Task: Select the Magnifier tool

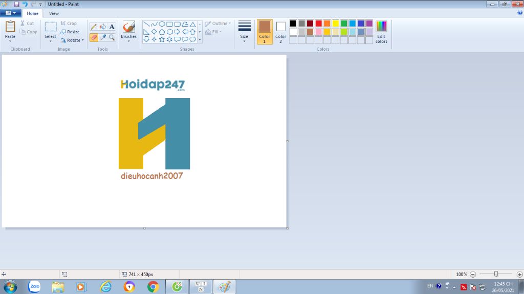Action: click(x=112, y=37)
